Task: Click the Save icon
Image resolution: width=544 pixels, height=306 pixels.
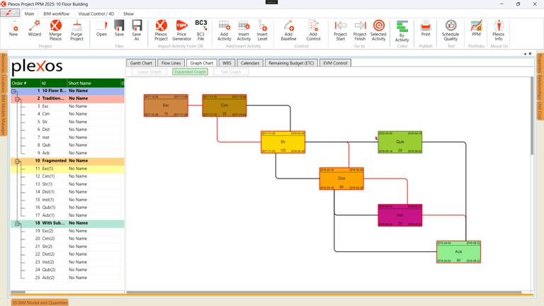Action: pos(119,28)
